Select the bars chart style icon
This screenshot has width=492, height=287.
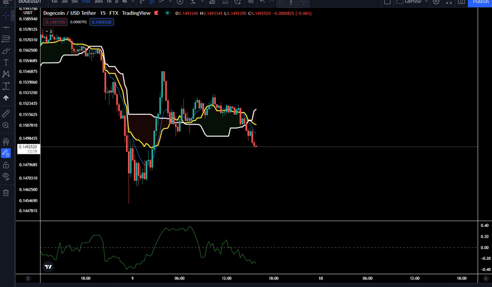(142, 2)
